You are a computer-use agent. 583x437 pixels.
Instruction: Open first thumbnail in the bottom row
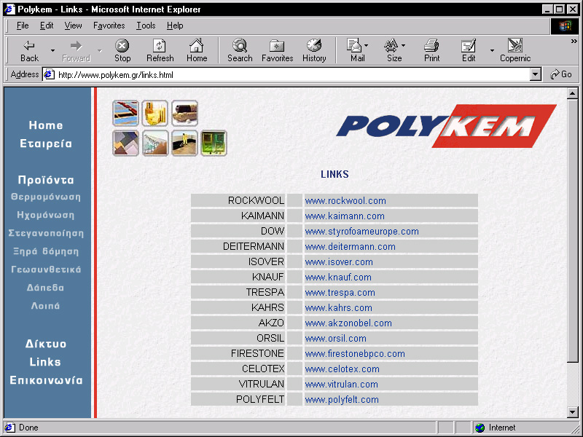(x=125, y=143)
